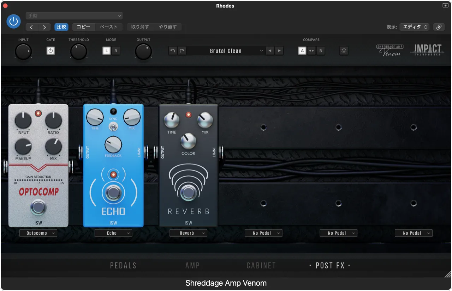Expand the first No Pedal dropdown
The image size is (452, 291).
pos(263,233)
